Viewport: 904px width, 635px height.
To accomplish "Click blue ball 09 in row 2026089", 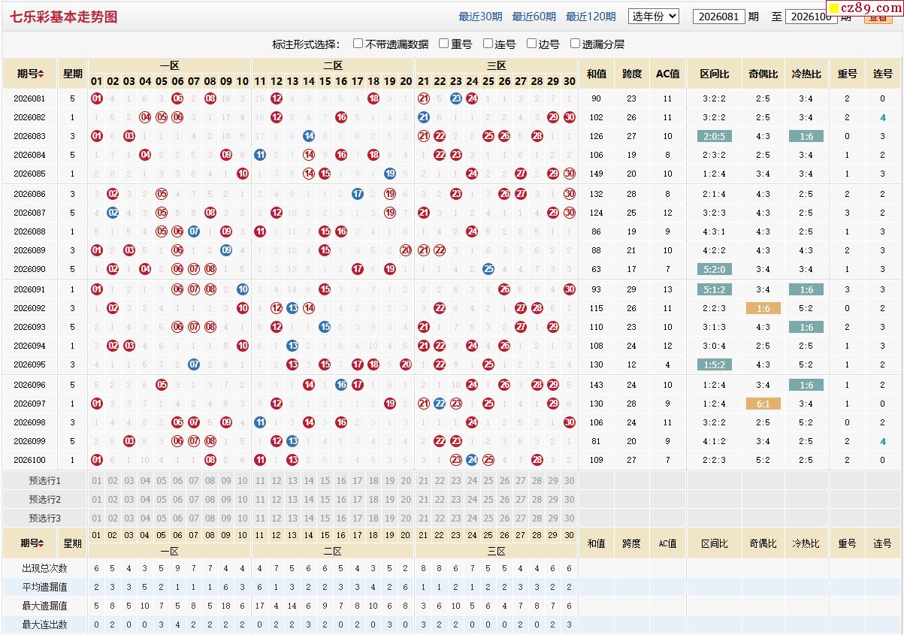I will point(226,250).
